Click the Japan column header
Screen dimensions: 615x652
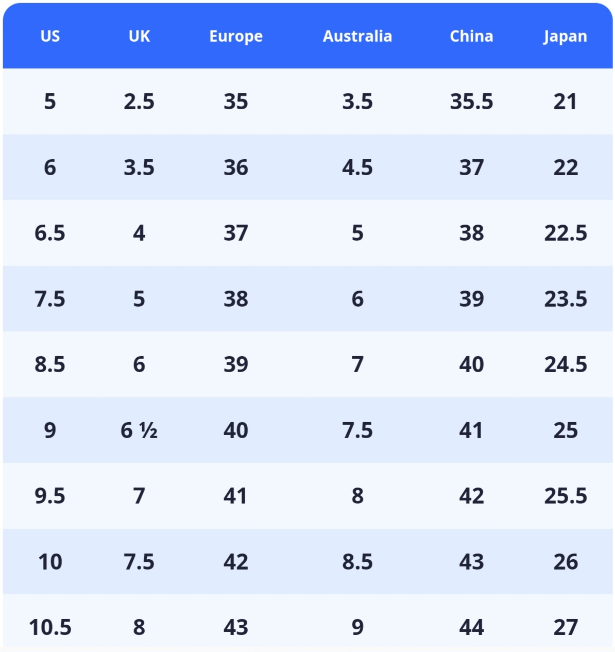(565, 36)
